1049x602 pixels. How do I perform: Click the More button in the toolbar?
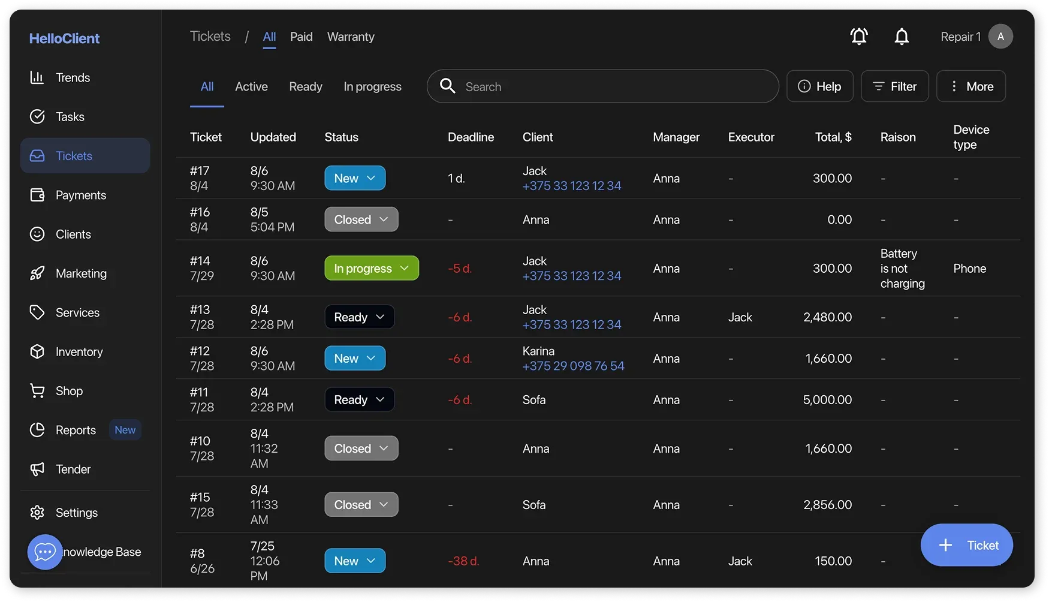click(970, 86)
